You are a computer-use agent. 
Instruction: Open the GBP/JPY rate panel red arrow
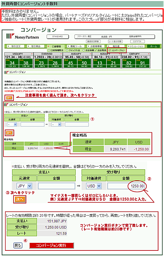coord(148,54)
